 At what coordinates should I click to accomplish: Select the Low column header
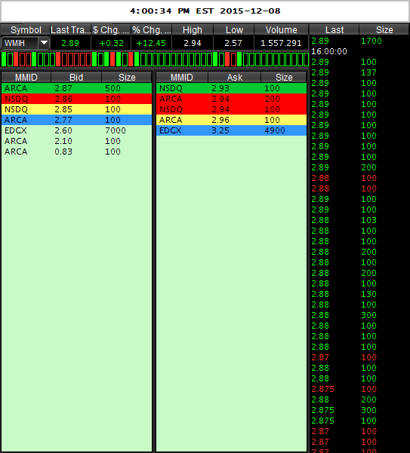click(234, 29)
